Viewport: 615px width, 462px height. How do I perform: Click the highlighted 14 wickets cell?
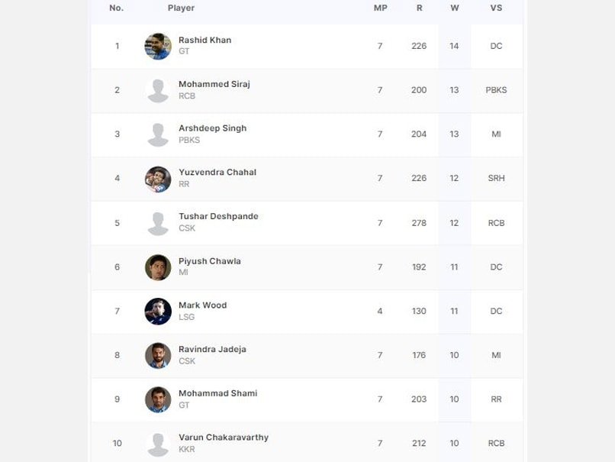[455, 46]
